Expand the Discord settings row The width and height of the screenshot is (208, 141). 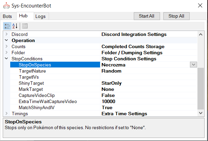coord(6,34)
